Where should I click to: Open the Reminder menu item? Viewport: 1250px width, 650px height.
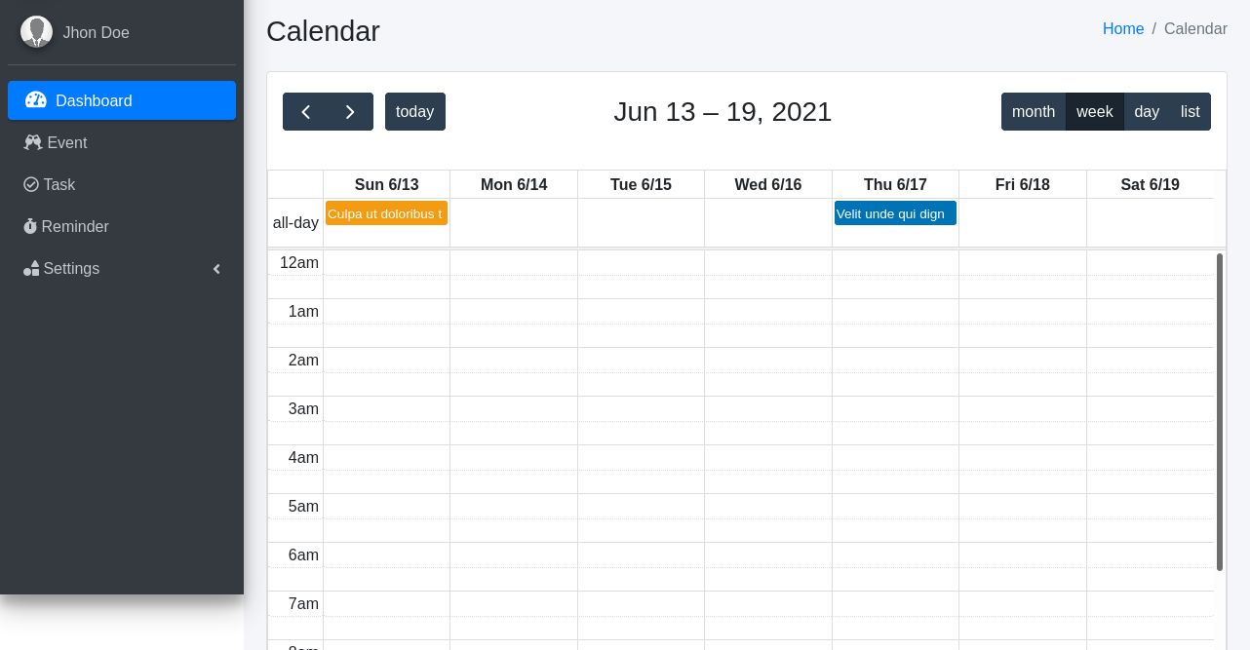(x=74, y=226)
